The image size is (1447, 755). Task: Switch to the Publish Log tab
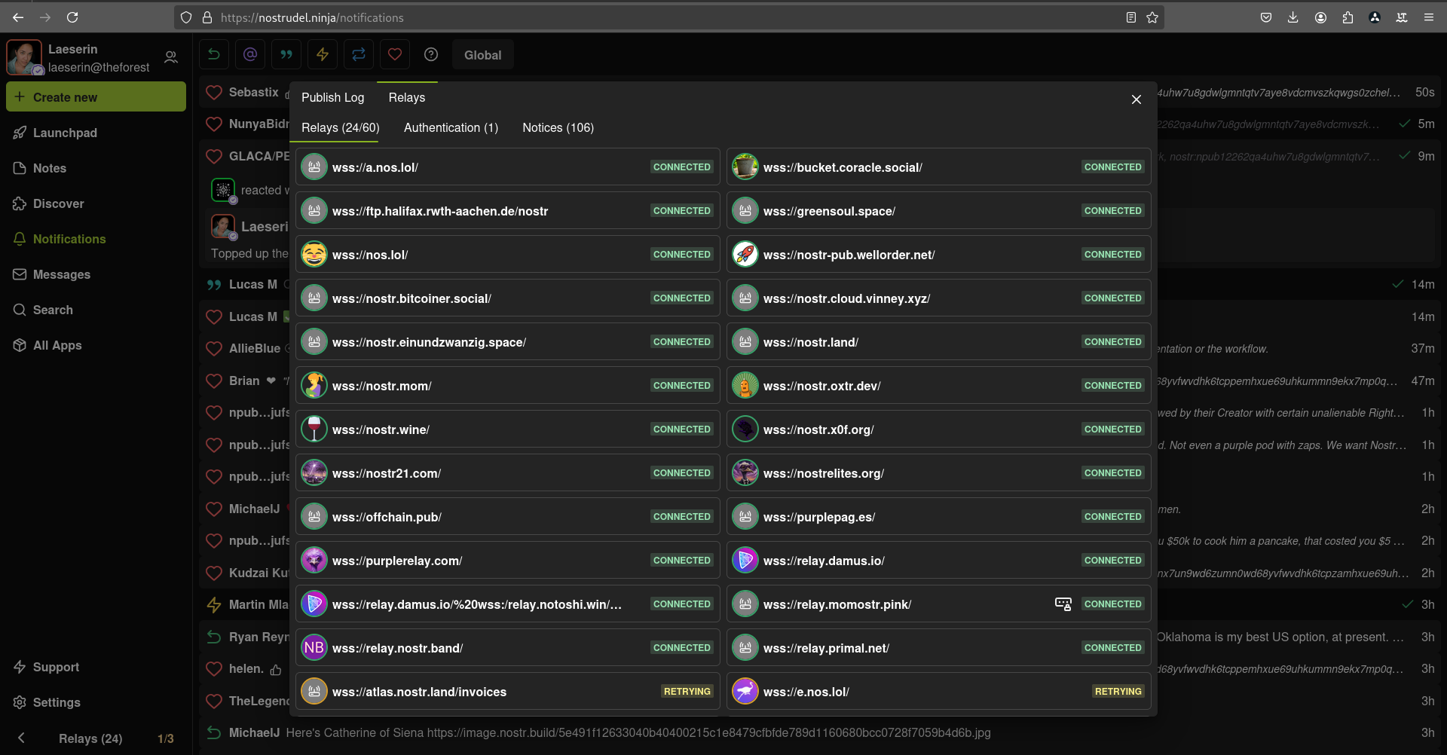click(332, 97)
